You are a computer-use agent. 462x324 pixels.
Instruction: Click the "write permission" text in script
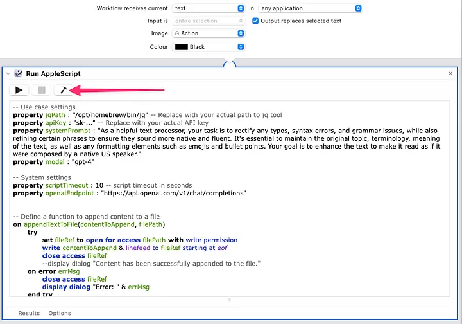(x=212, y=240)
